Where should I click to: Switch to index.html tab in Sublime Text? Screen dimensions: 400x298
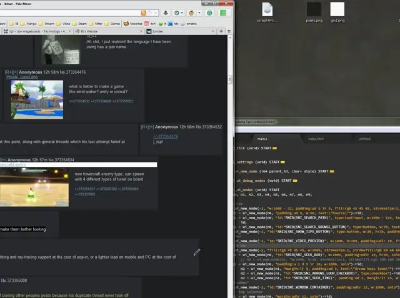(x=316, y=138)
